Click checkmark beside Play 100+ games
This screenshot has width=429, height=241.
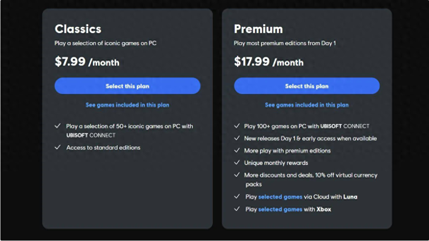[237, 126]
